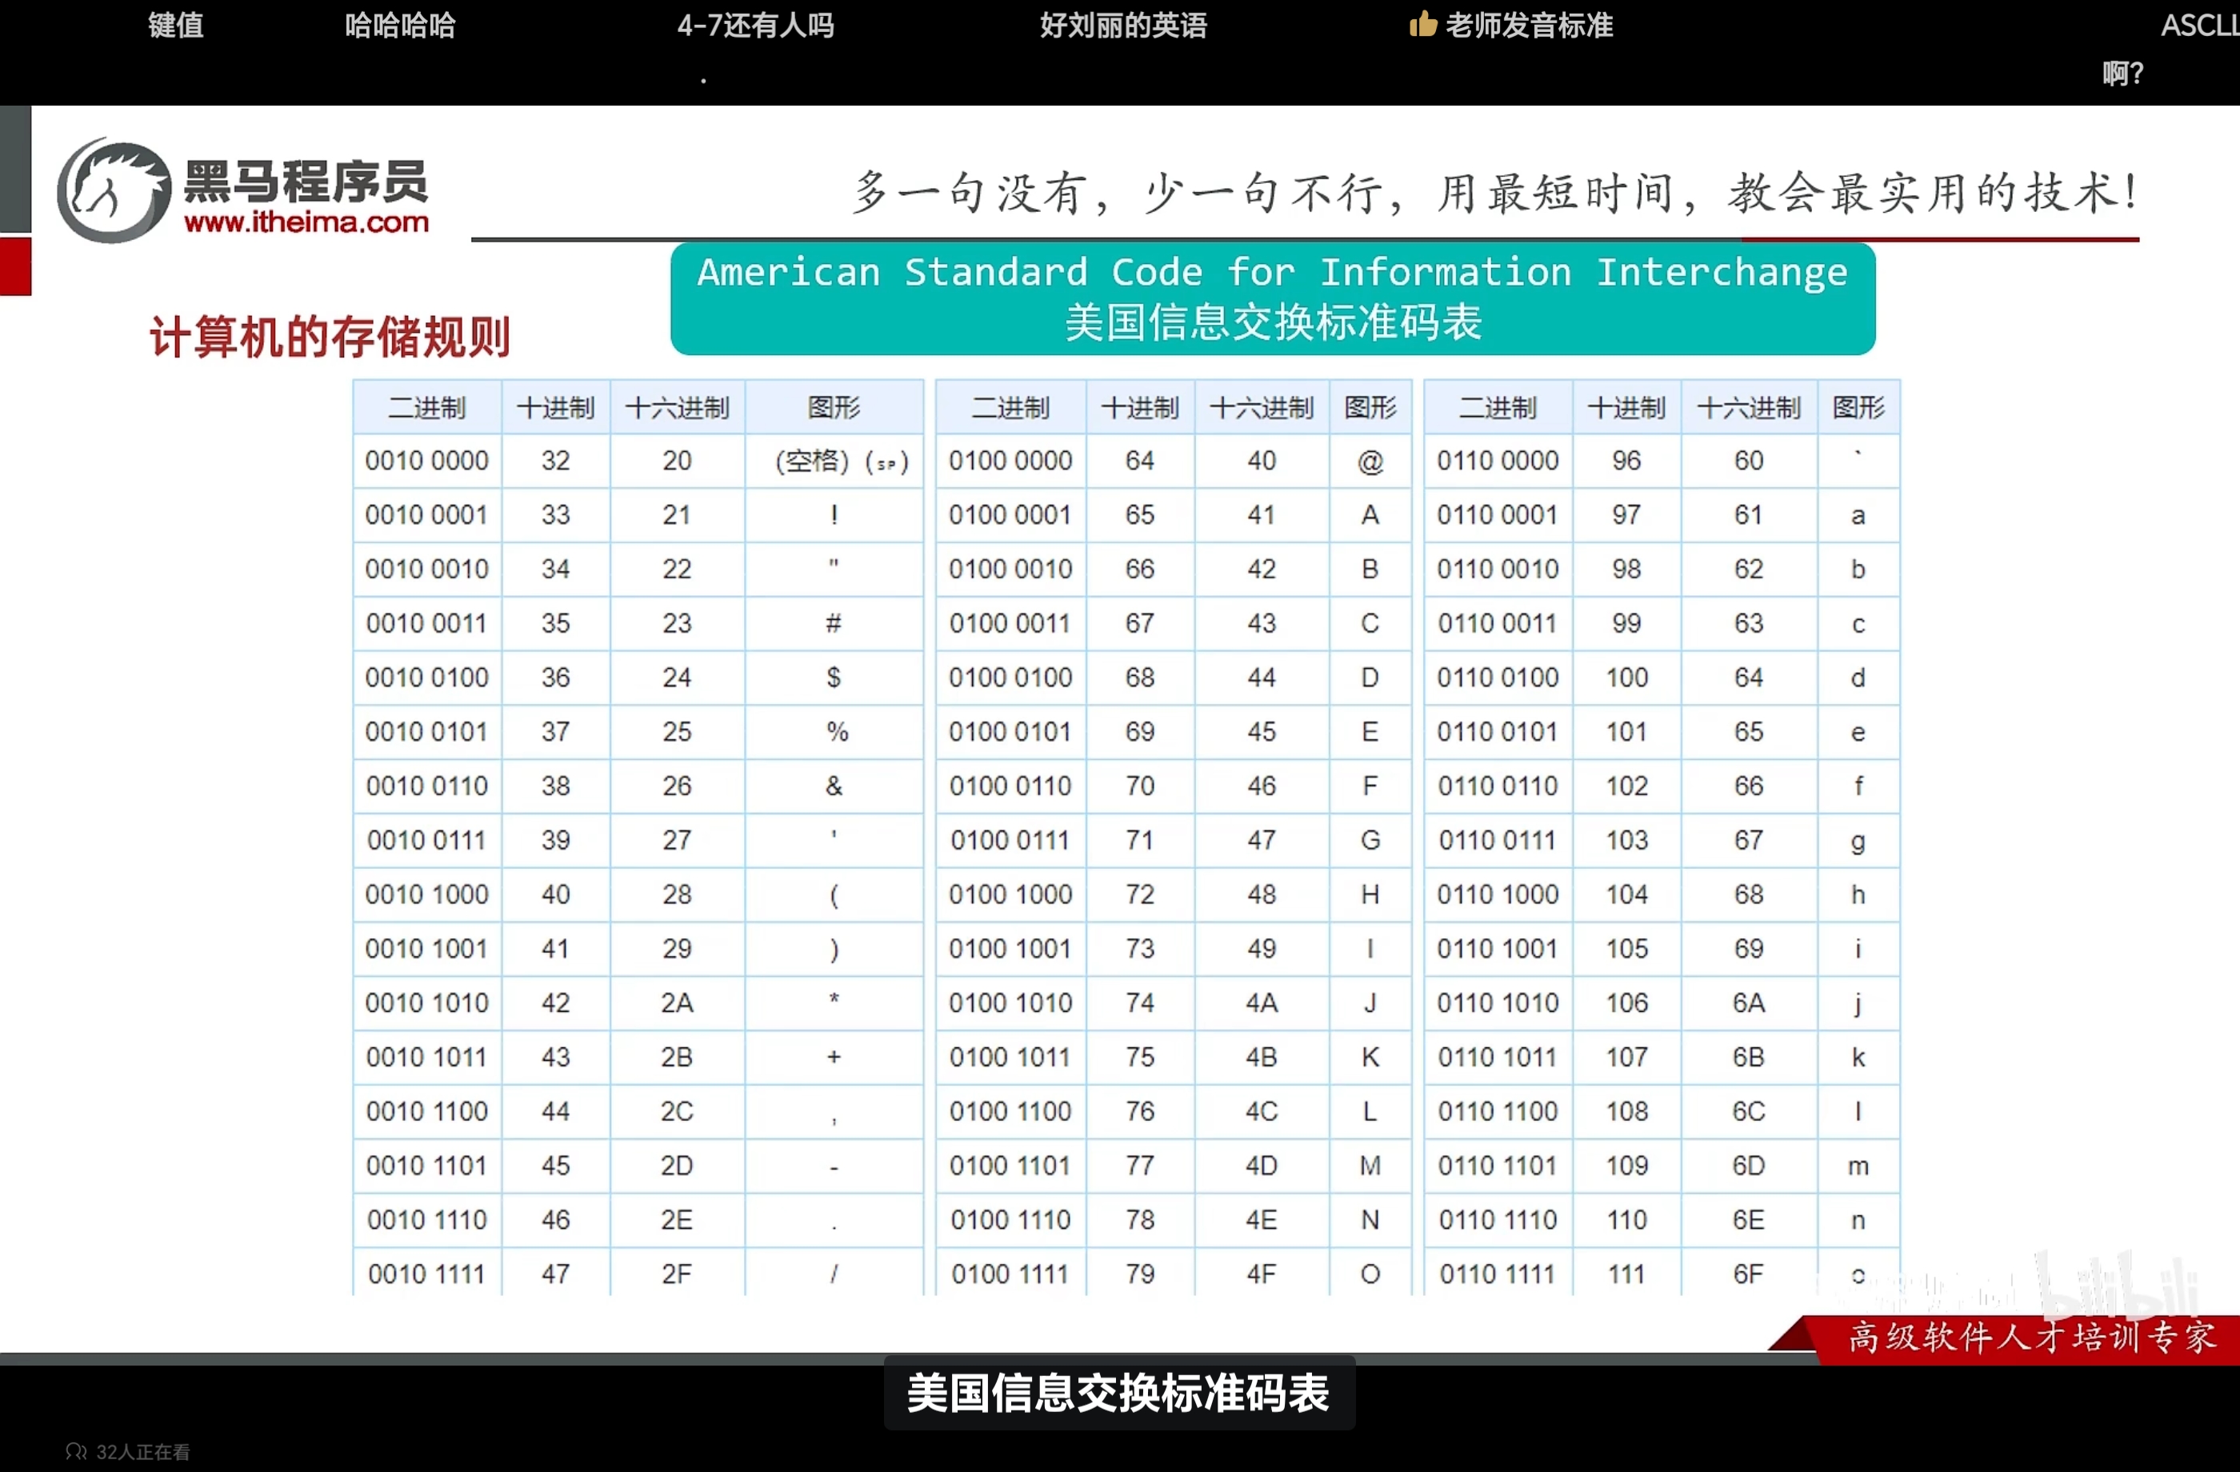Click the @ symbol in the 图形 column

[1370, 461]
